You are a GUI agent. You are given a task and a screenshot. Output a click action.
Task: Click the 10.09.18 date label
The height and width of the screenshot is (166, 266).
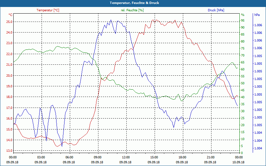point(239,162)
